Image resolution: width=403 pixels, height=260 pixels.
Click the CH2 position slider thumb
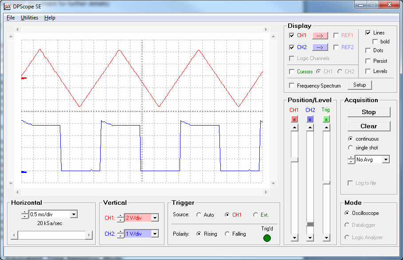[310, 223]
